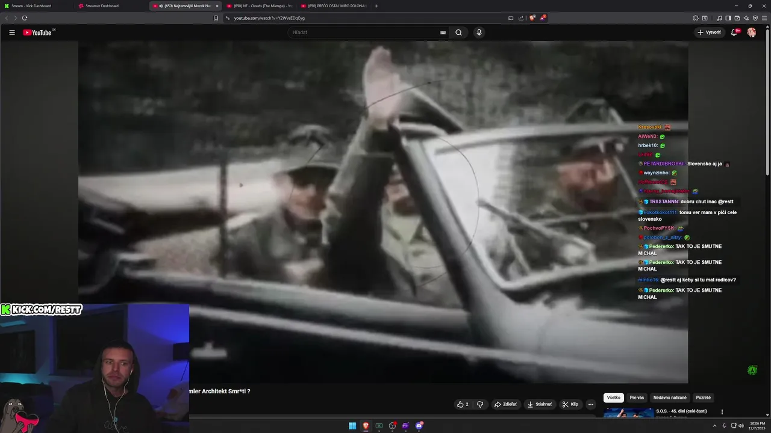Switch to NF - Clouds (The Mixtape) tab

[259, 6]
